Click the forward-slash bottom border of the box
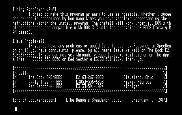The image size is (182, 115). coord(90,91)
